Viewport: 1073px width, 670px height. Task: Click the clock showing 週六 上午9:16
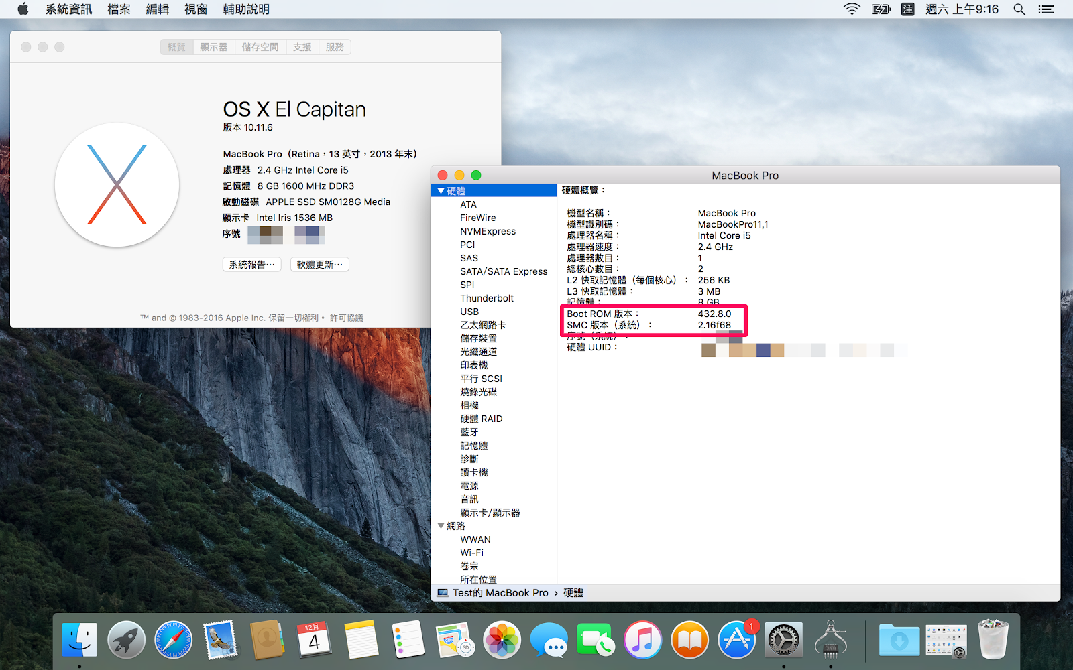962,9
